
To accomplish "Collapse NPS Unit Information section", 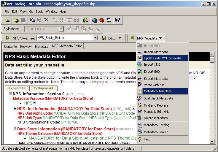I will pyautogui.click(x=15, y=109).
